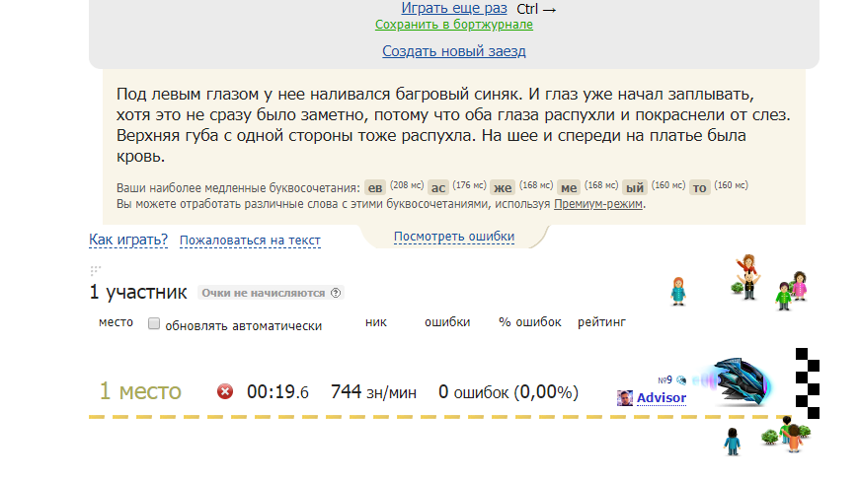The width and height of the screenshot is (859, 482).
Task: Click the 'ник' column header
Action: tap(376, 321)
